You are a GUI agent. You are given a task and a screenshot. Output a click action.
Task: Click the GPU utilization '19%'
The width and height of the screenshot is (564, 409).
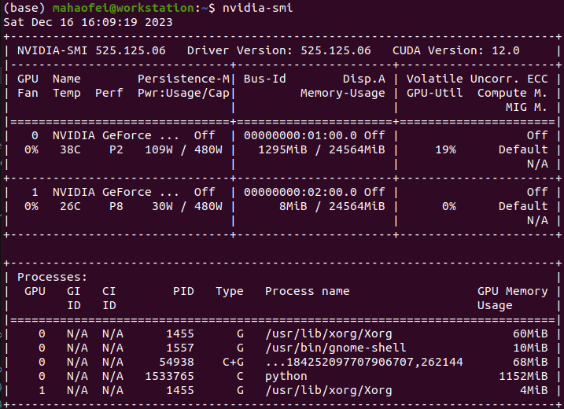[x=445, y=149]
